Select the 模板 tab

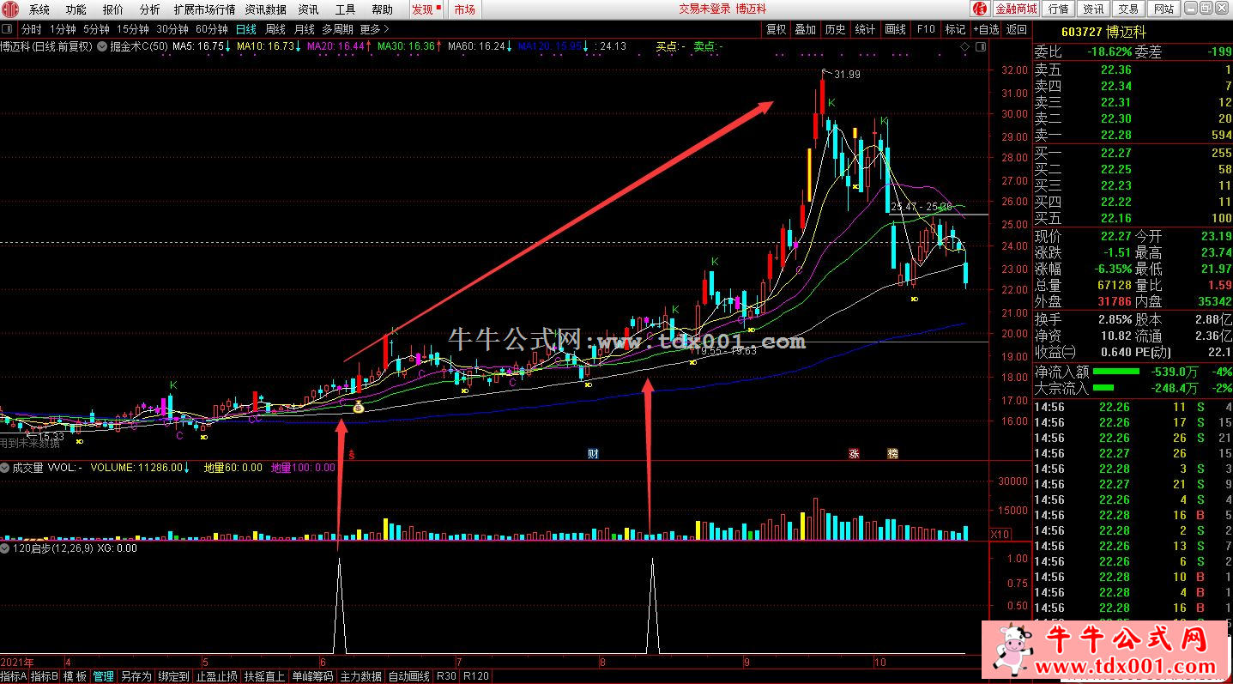pos(75,676)
